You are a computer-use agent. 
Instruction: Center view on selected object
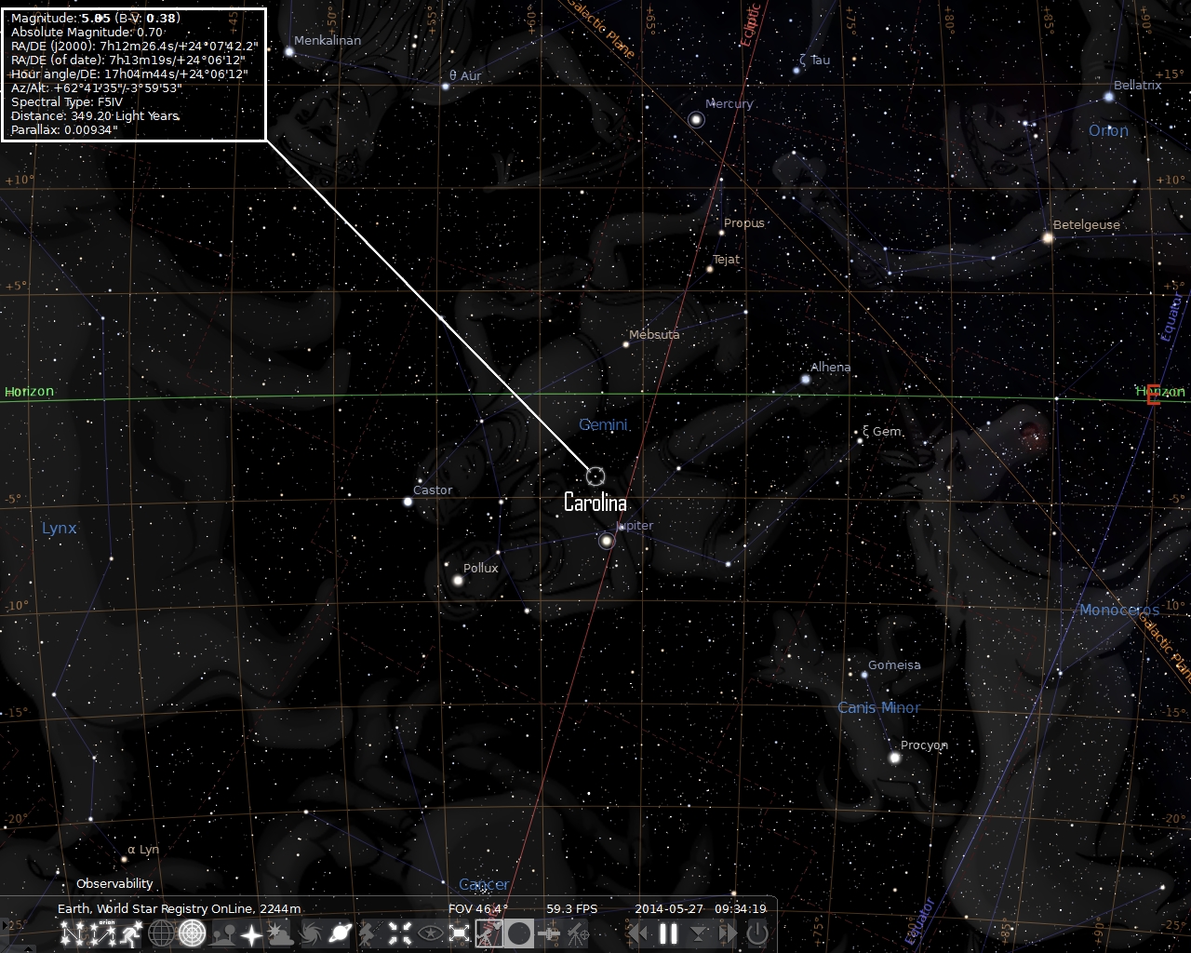pyautogui.click(x=398, y=933)
